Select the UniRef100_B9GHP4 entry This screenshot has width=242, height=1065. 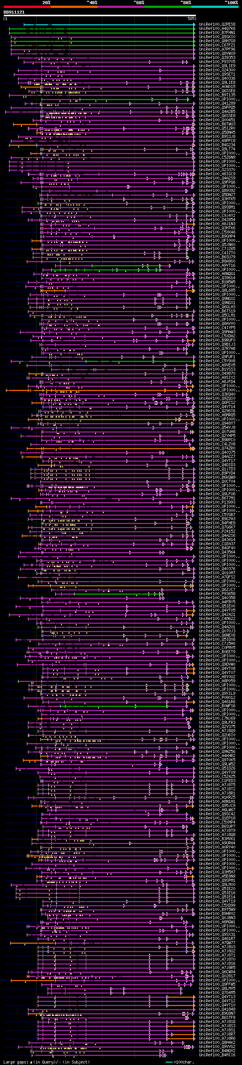point(217,236)
